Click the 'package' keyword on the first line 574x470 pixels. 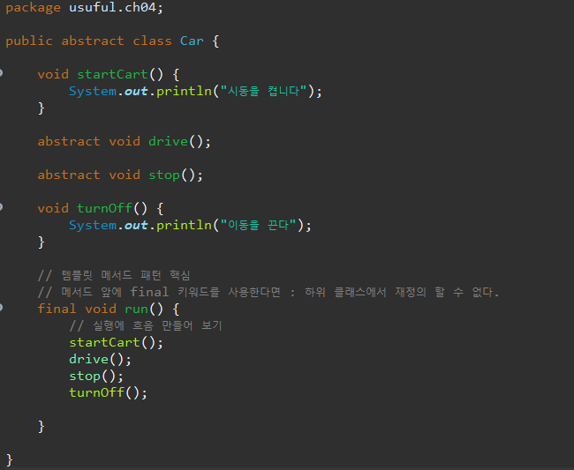pos(33,8)
